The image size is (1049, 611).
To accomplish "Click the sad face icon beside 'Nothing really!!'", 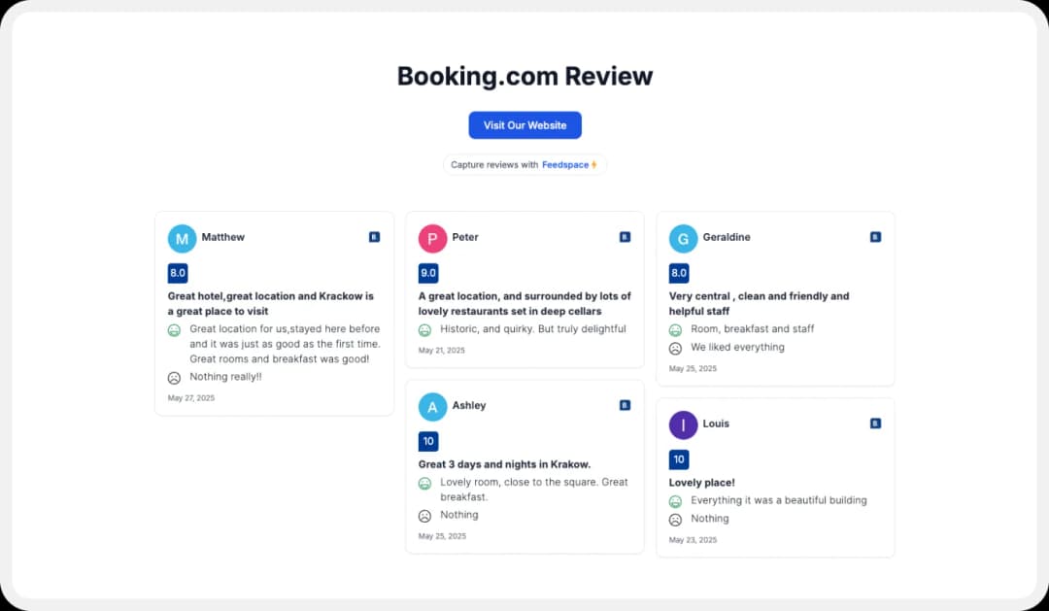I will point(174,377).
